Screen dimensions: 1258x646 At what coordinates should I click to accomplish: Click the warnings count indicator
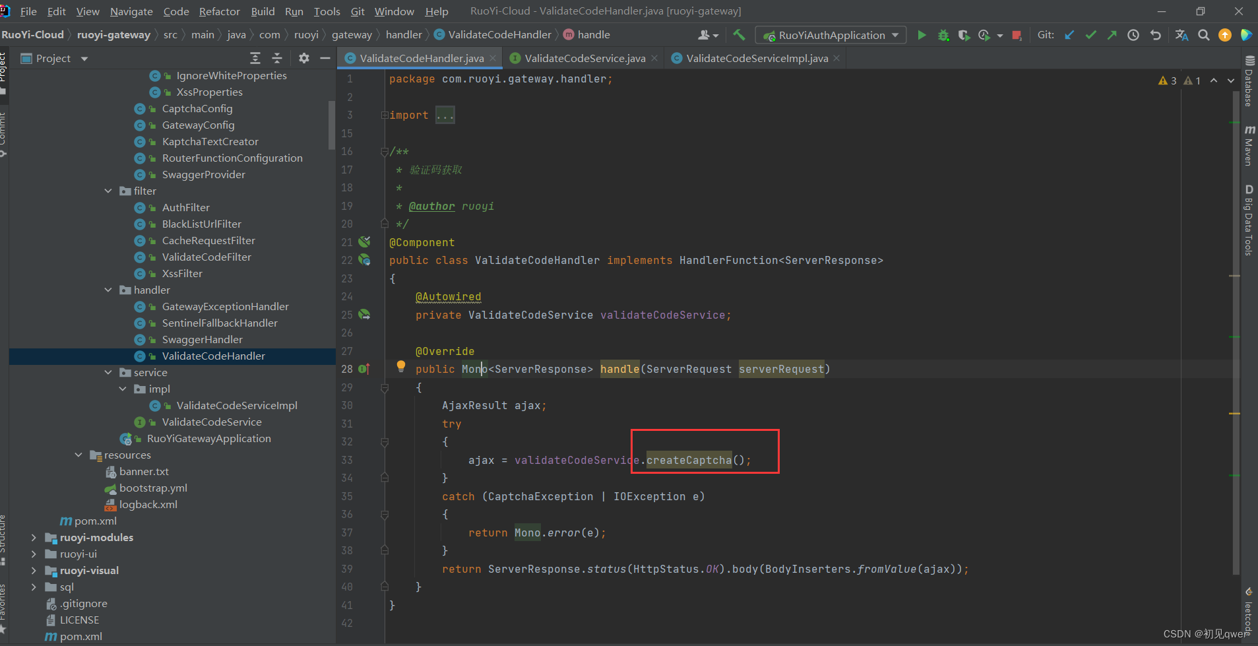(x=1167, y=81)
